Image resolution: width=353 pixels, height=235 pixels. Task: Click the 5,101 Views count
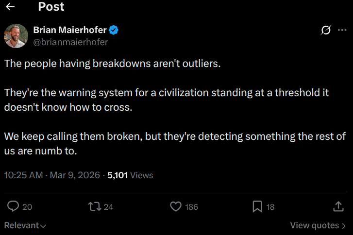[x=130, y=175]
